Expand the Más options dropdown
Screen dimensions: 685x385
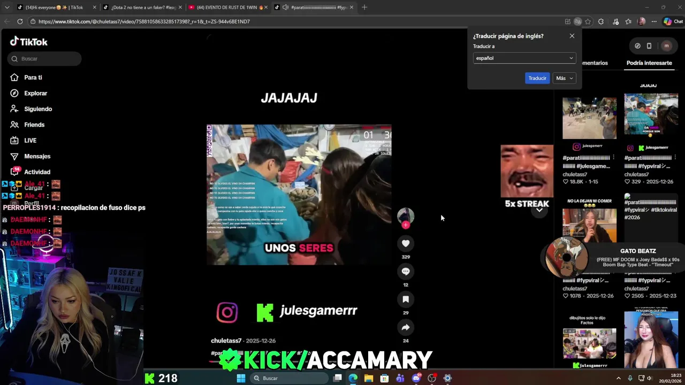pyautogui.click(x=564, y=78)
